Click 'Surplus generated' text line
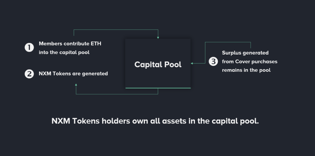This screenshot has height=156, width=315. pos(245,53)
